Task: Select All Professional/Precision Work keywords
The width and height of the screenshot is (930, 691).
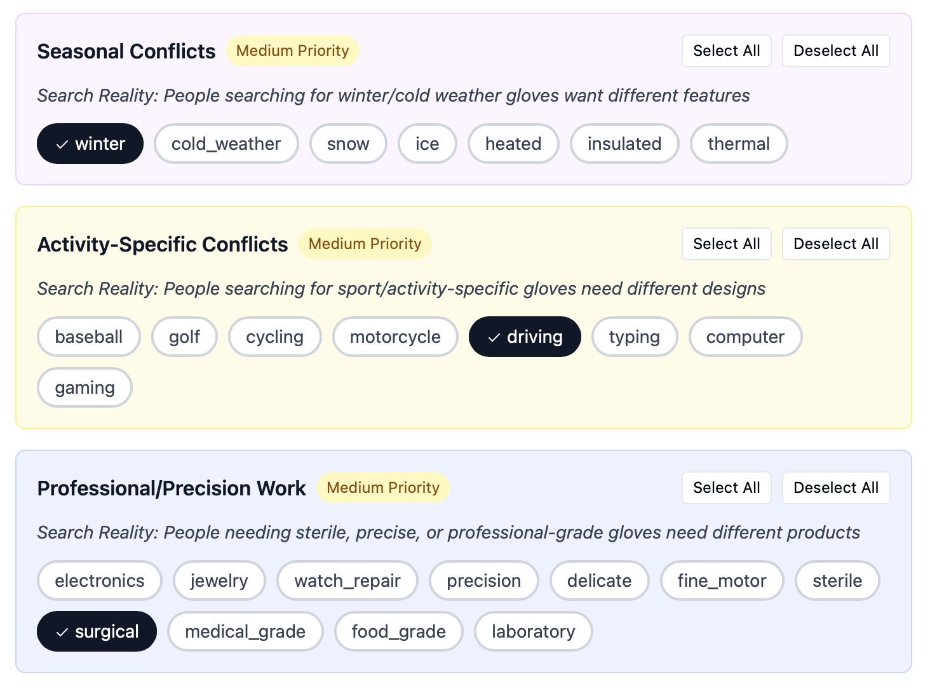Action: click(726, 488)
